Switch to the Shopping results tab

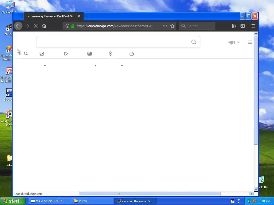132,54
